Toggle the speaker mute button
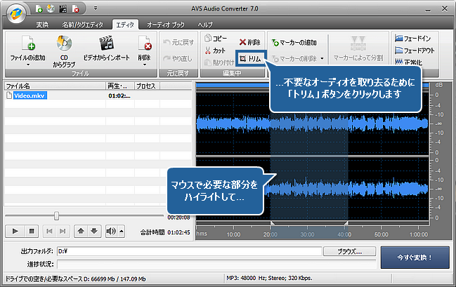Screen dimensions: 456x287 (x=111, y=232)
